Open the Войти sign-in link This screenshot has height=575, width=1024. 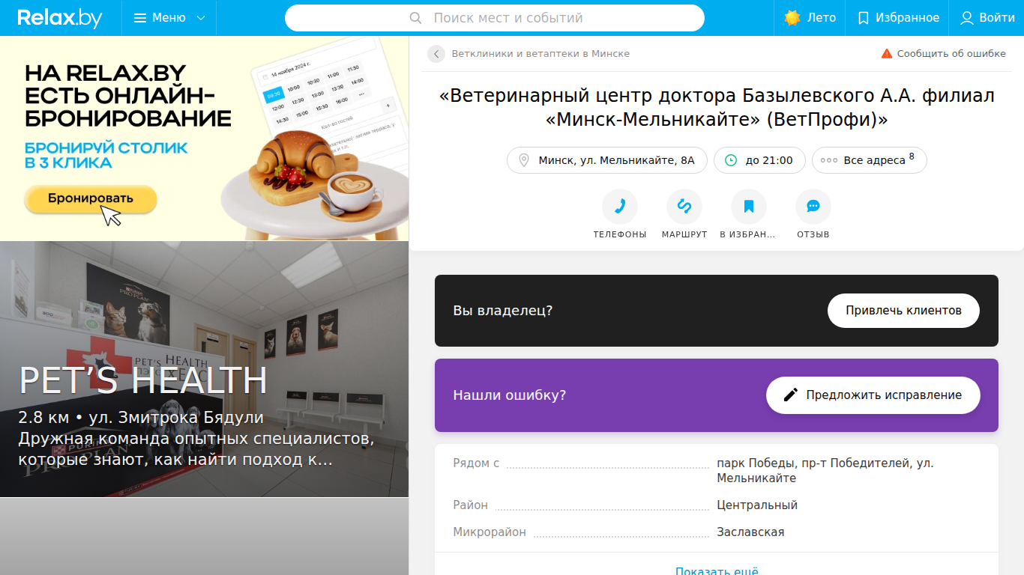(987, 18)
